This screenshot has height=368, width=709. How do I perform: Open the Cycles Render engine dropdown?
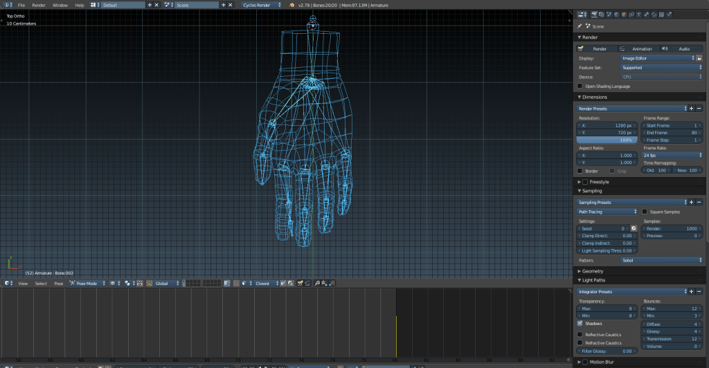coord(262,5)
